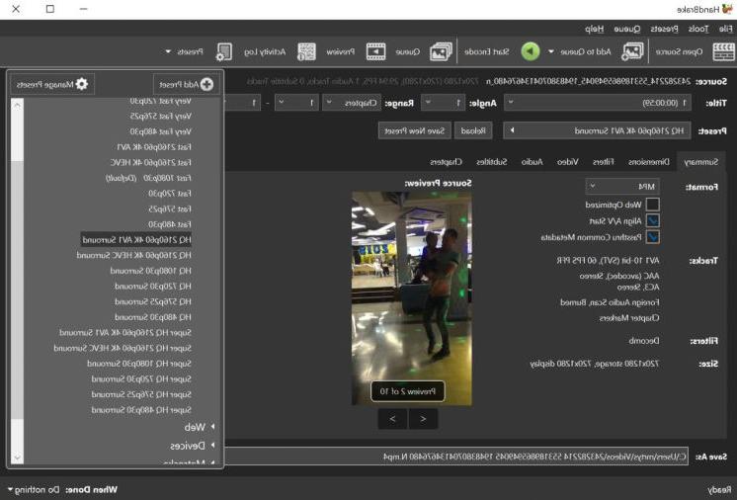This screenshot has height=500, width=737.
Task: Switch to the Dimensions tab
Action: [x=649, y=162]
